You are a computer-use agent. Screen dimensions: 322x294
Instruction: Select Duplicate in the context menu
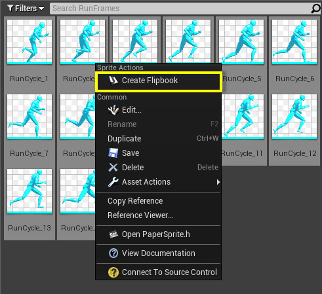click(x=159, y=139)
